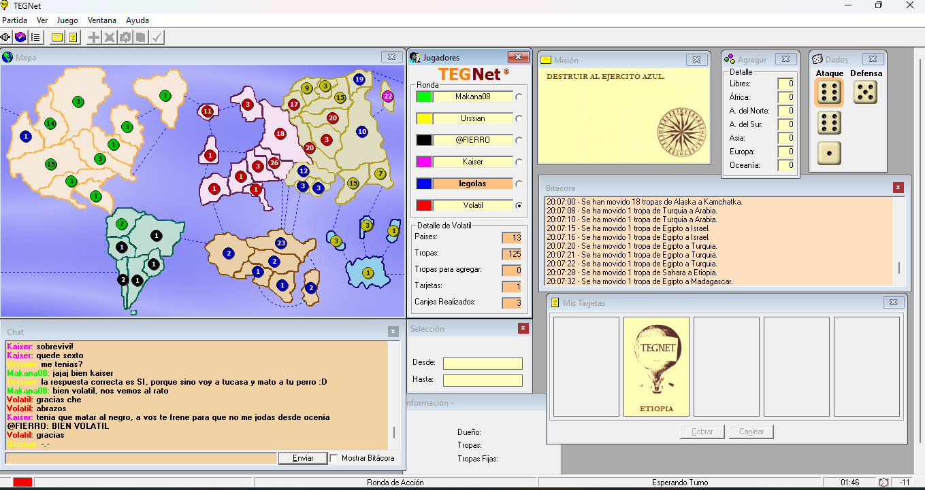
Task: Click the Enviar button in chat
Action: (303, 458)
